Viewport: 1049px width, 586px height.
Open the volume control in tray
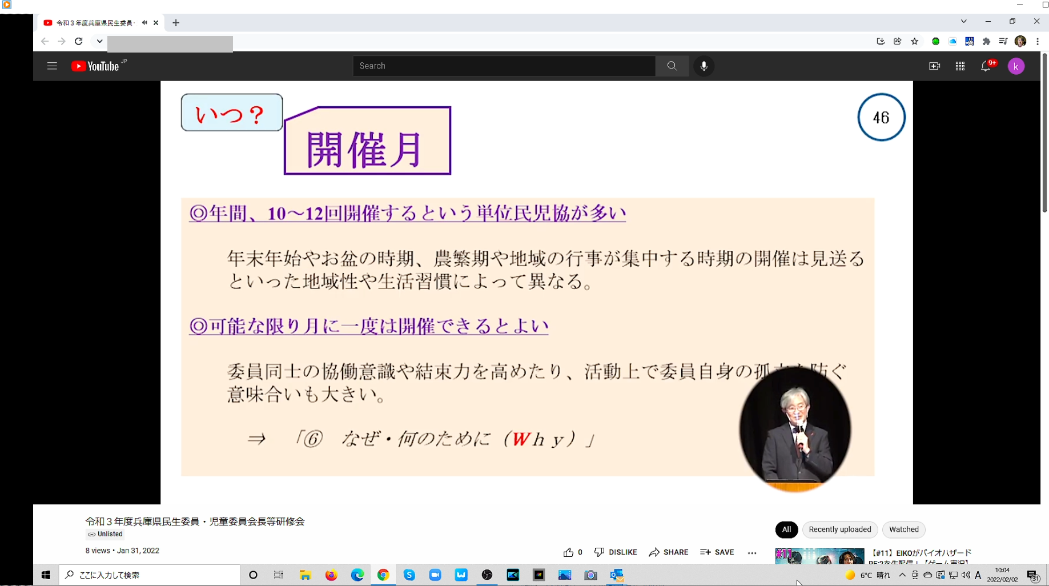[x=966, y=575]
